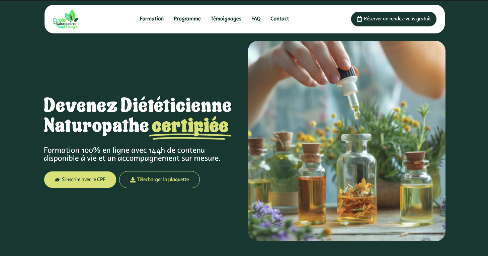488x256 pixels.
Task: Click S'inscrire avec le CPF button
Action: (x=80, y=180)
